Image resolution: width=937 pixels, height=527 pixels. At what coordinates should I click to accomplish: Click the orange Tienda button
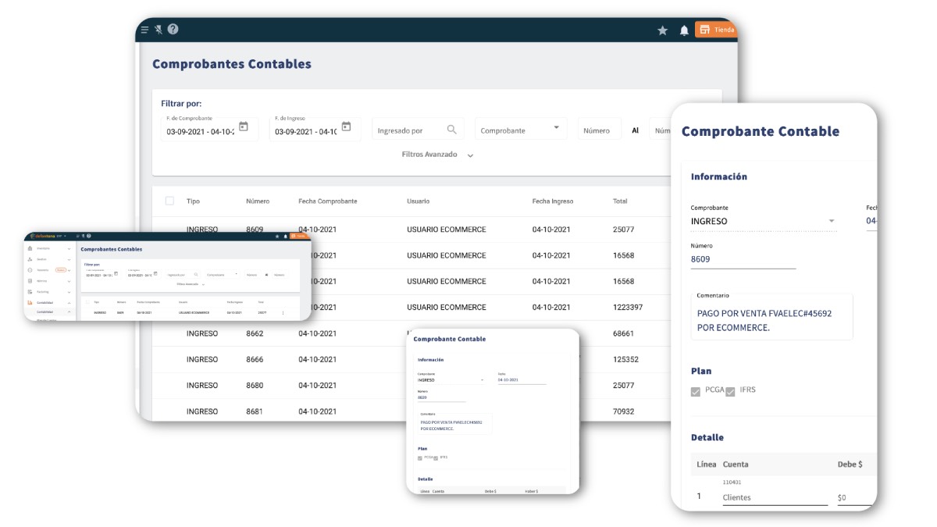pyautogui.click(x=716, y=30)
